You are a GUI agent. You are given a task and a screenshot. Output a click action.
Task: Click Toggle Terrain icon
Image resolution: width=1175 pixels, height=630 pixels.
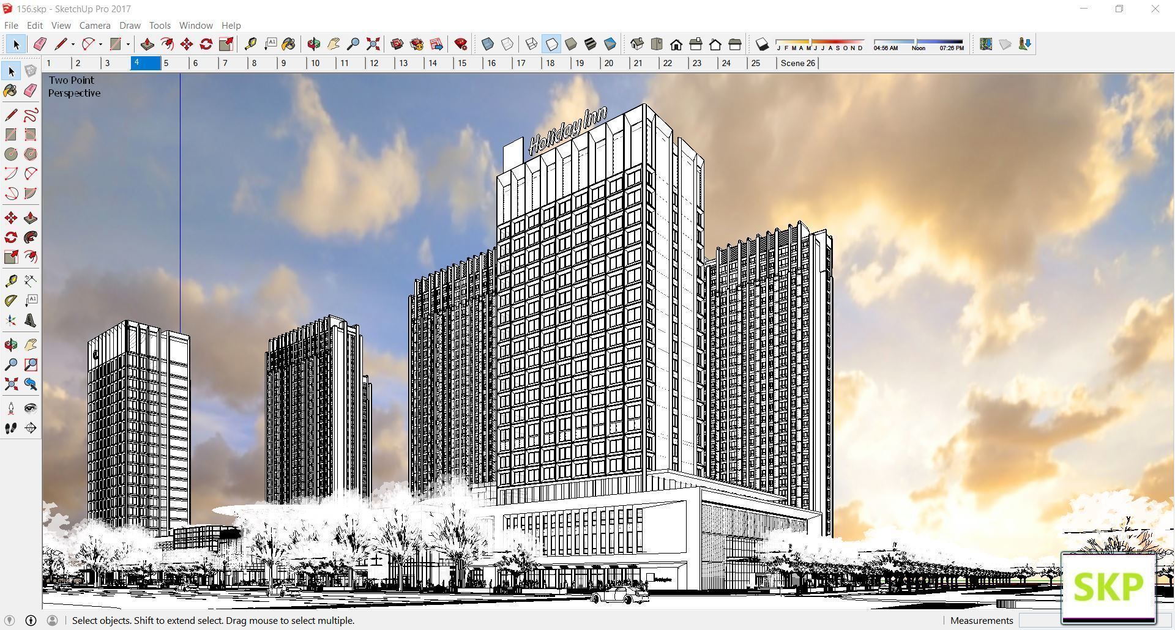pos(1005,44)
